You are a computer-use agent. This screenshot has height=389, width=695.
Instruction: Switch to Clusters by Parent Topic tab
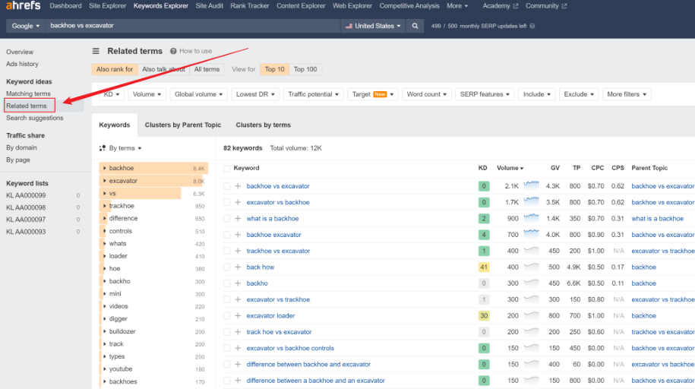[182, 125]
